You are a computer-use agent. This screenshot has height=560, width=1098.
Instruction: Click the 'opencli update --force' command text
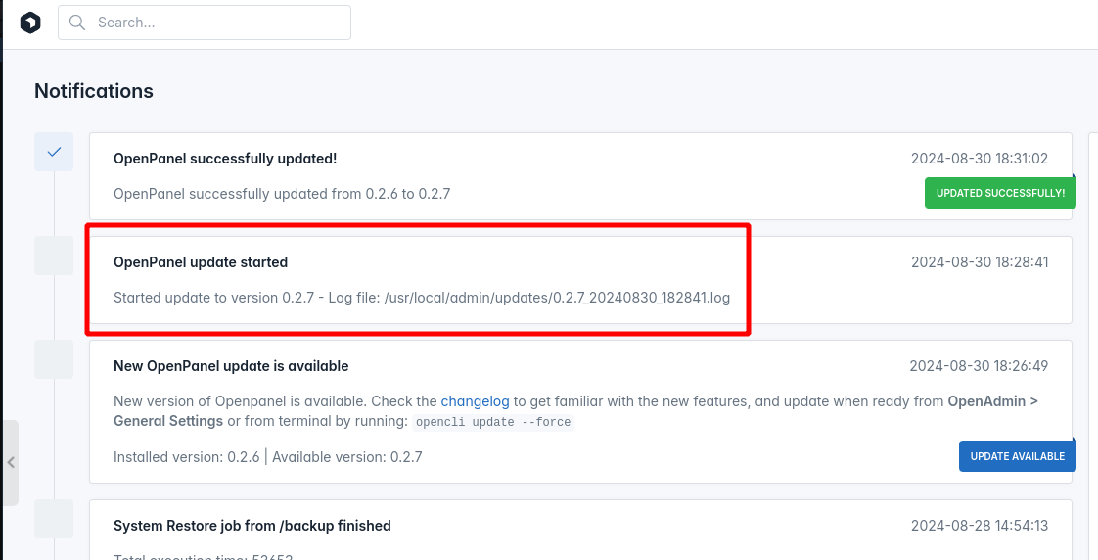(x=493, y=422)
